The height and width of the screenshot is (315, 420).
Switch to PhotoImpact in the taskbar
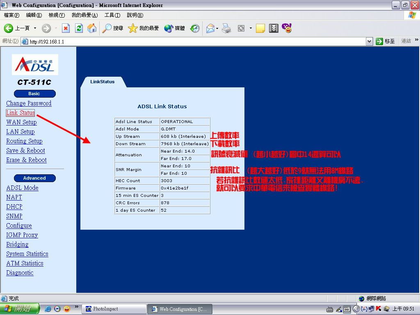tap(114, 309)
